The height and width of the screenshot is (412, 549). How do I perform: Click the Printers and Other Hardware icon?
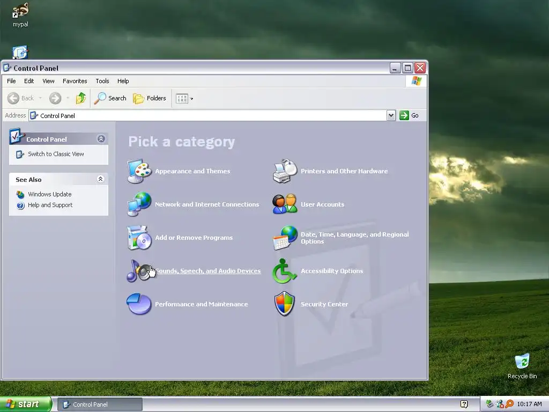(285, 171)
